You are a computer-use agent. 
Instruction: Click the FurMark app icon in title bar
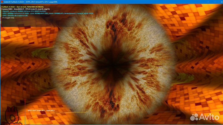pyautogui.click(x=2, y=2)
